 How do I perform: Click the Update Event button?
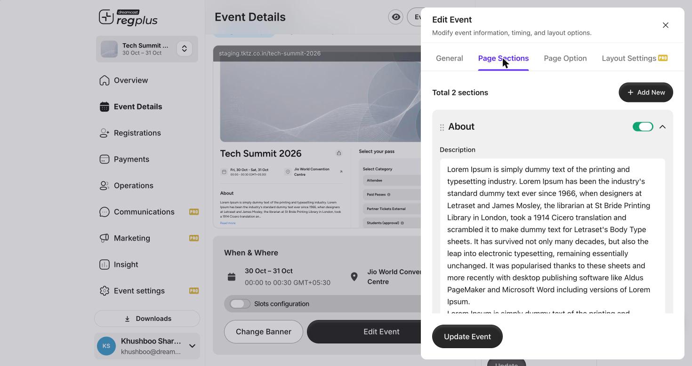point(467,336)
